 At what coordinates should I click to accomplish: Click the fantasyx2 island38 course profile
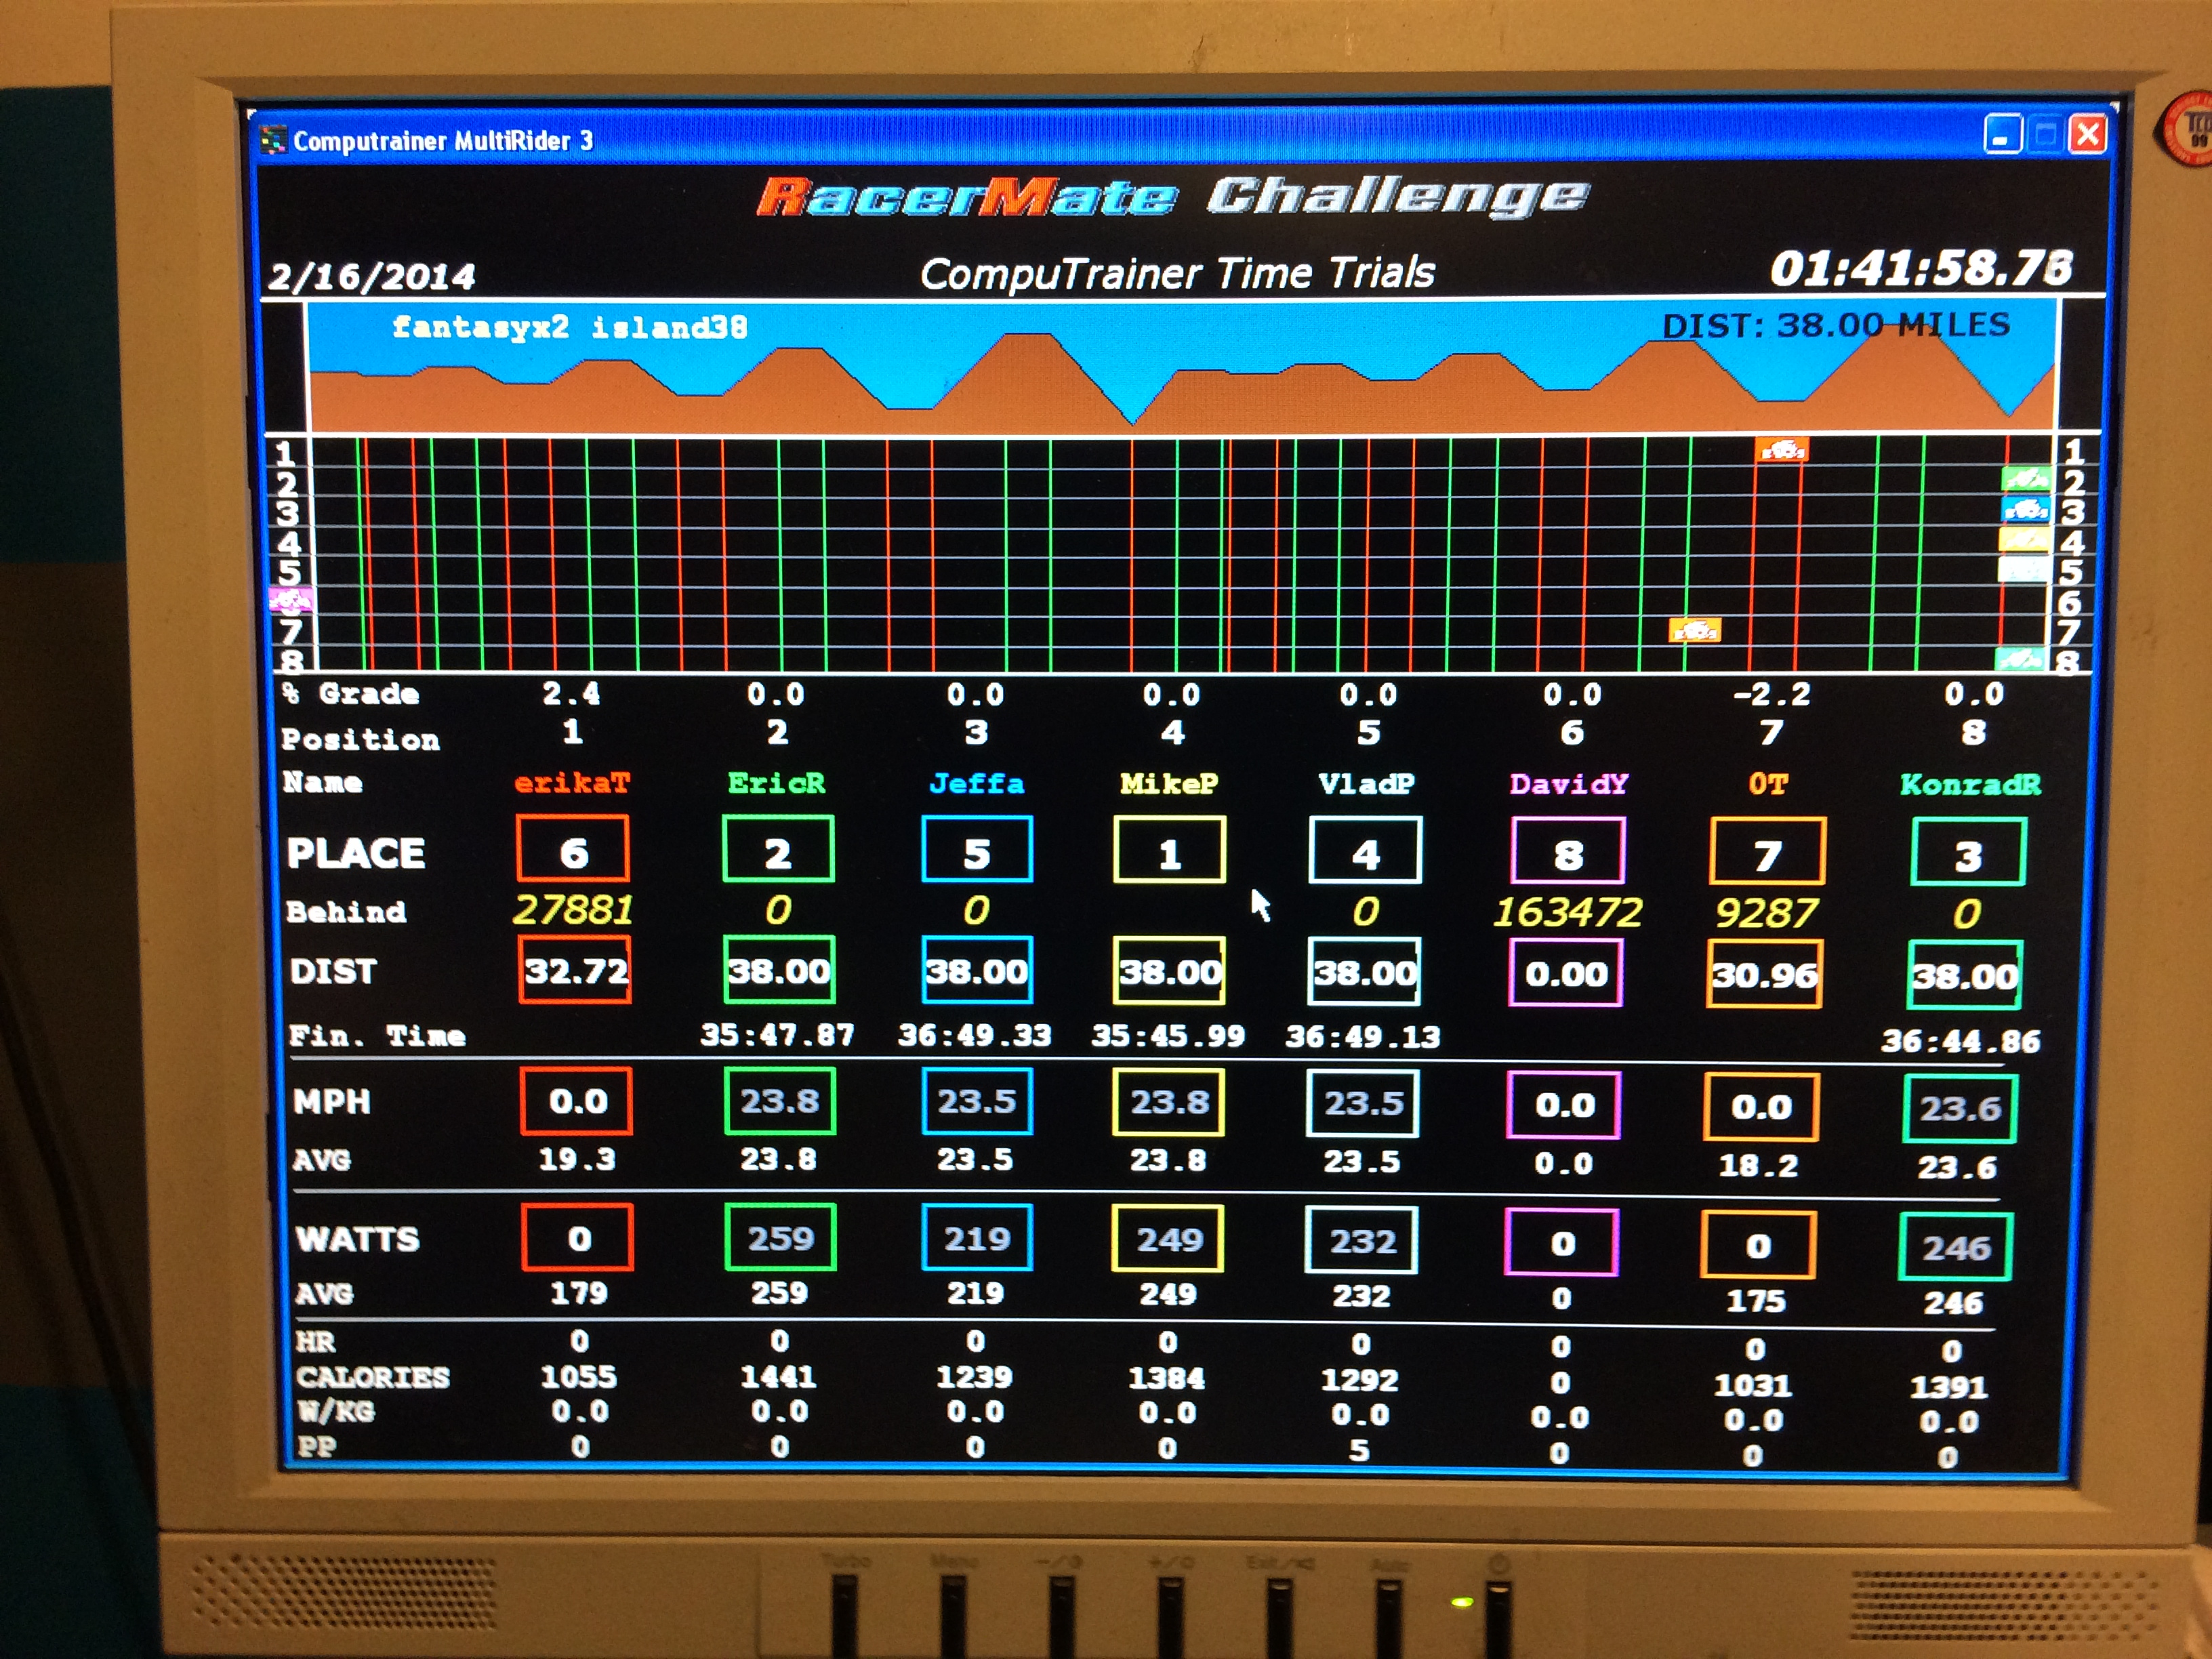click(x=1181, y=366)
